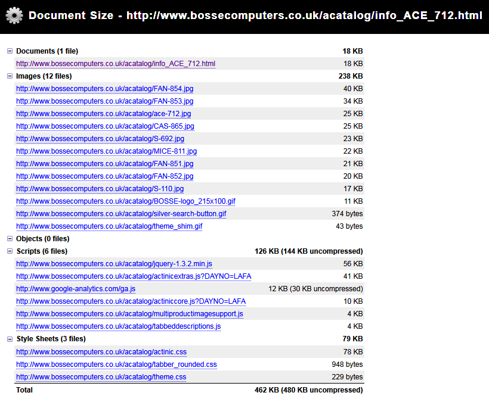The width and height of the screenshot is (489, 405).
Task: Collapse the Documents section
Action: 10,51
